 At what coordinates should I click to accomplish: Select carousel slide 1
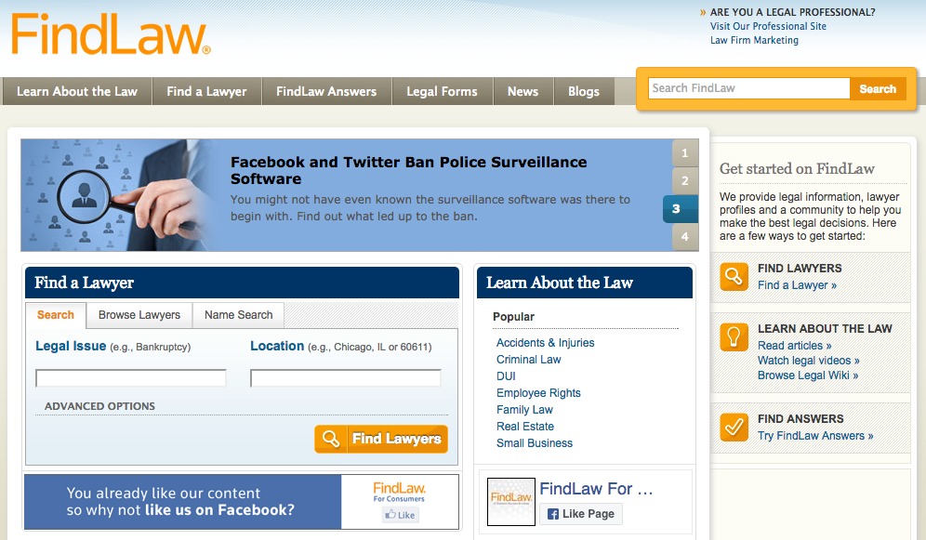pos(684,152)
